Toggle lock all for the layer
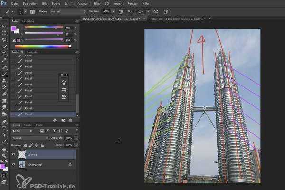The height and width of the screenshot is (190, 285). pos(42,145)
